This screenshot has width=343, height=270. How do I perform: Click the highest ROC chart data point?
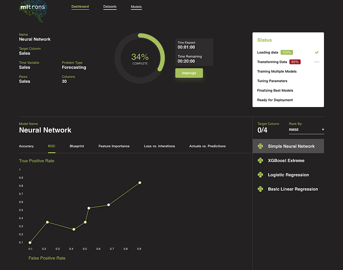pyautogui.click(x=140, y=183)
